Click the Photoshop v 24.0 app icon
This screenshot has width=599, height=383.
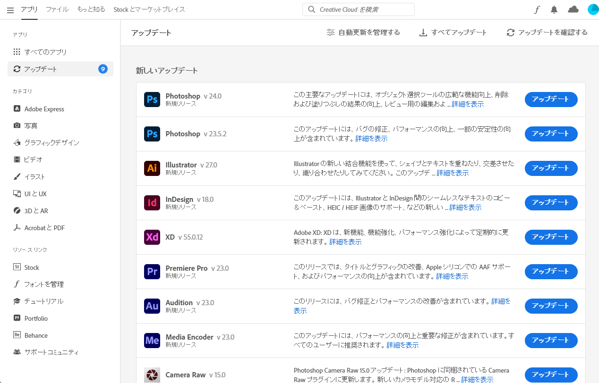pyautogui.click(x=152, y=100)
